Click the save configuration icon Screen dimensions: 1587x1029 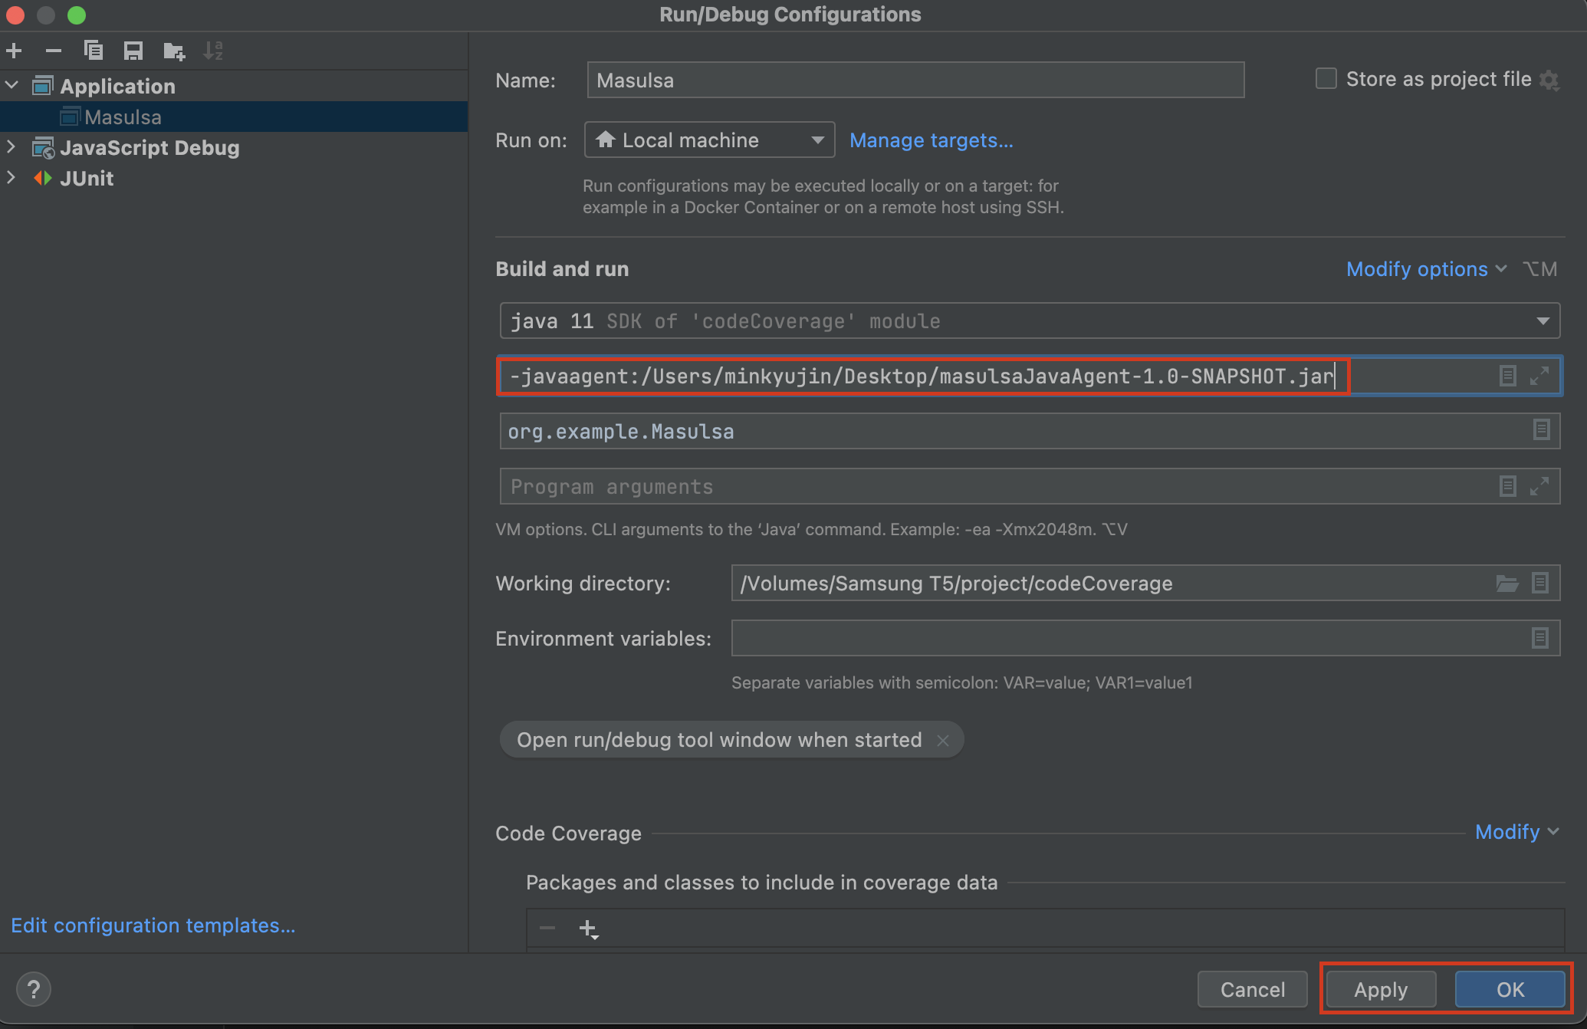[x=133, y=51]
